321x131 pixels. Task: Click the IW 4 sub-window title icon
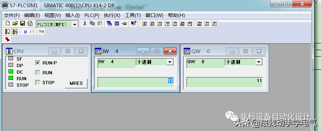point(98,51)
